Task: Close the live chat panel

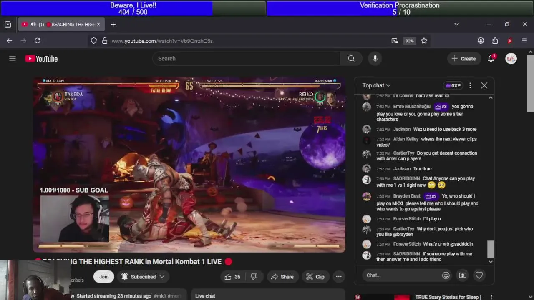Action: tap(484, 85)
